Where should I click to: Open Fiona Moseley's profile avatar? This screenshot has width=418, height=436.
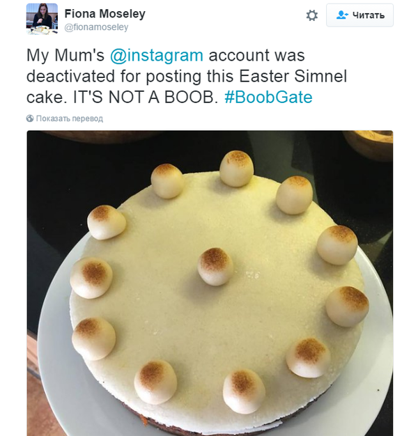coord(42,18)
